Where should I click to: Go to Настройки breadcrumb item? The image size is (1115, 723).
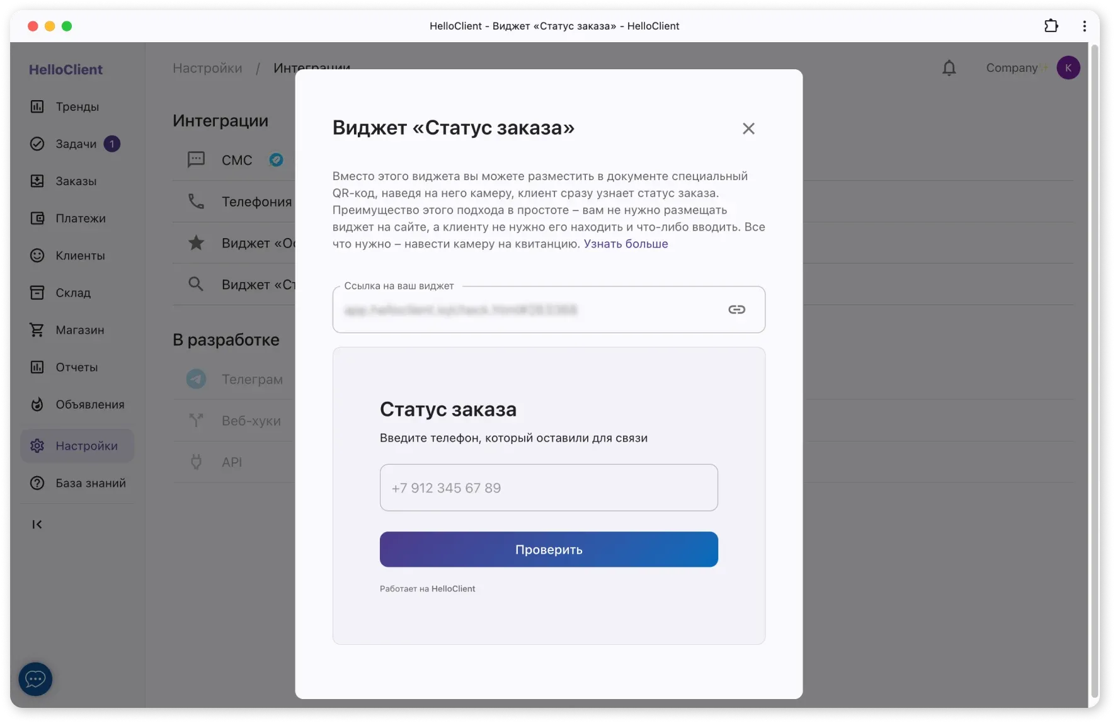pyautogui.click(x=207, y=67)
